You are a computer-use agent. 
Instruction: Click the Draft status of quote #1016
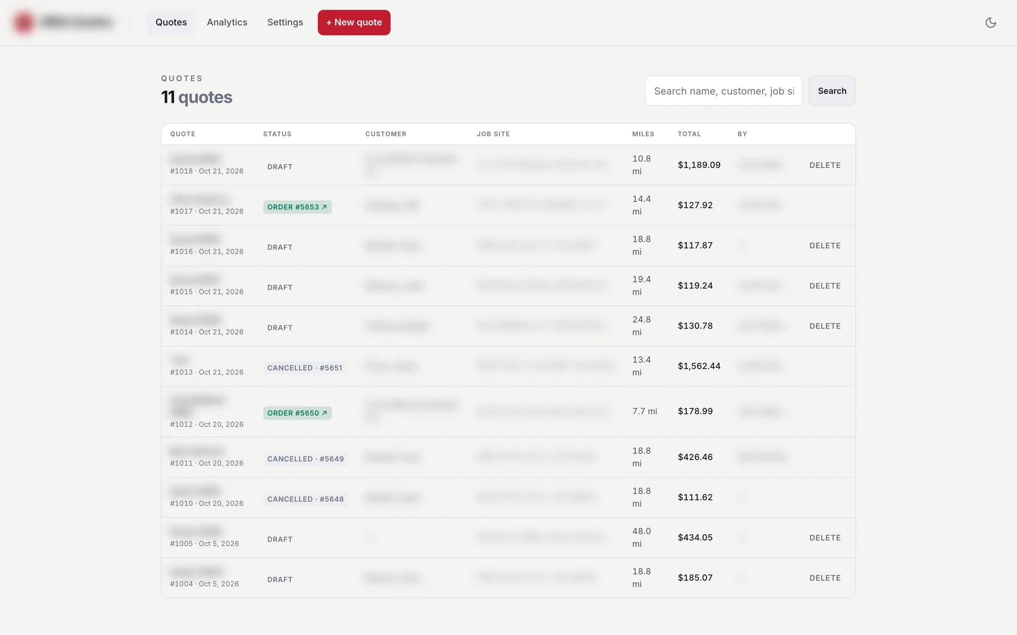[280, 247]
